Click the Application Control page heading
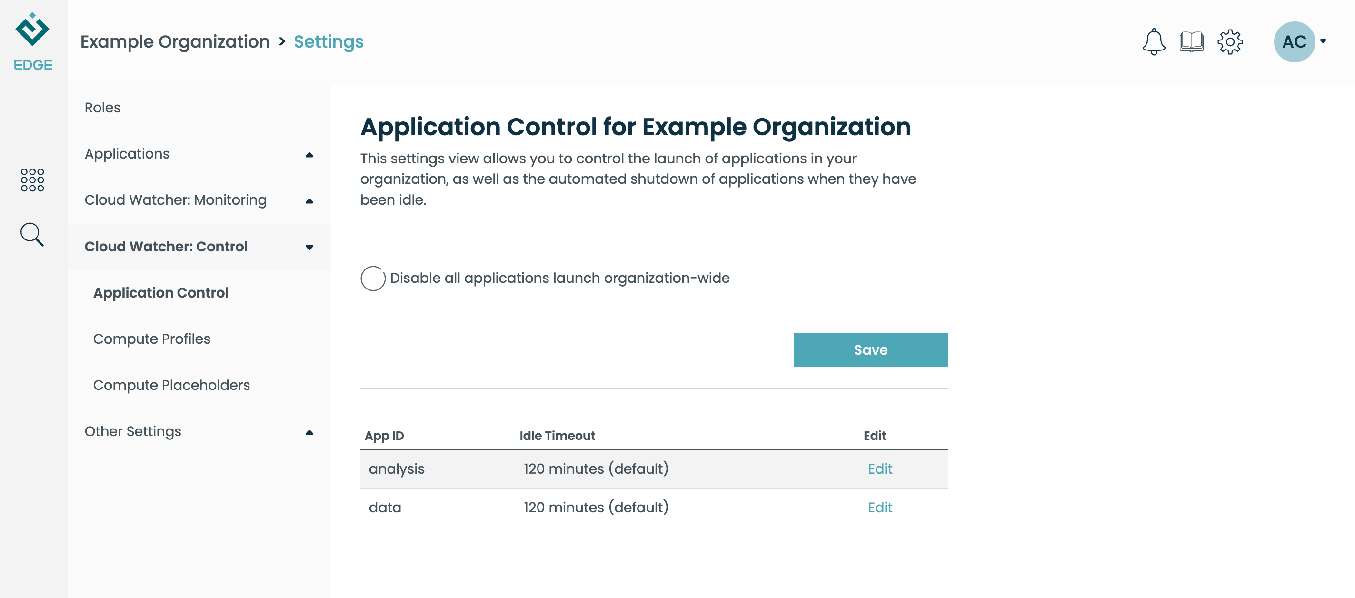The width and height of the screenshot is (1355, 598). [x=636, y=127]
